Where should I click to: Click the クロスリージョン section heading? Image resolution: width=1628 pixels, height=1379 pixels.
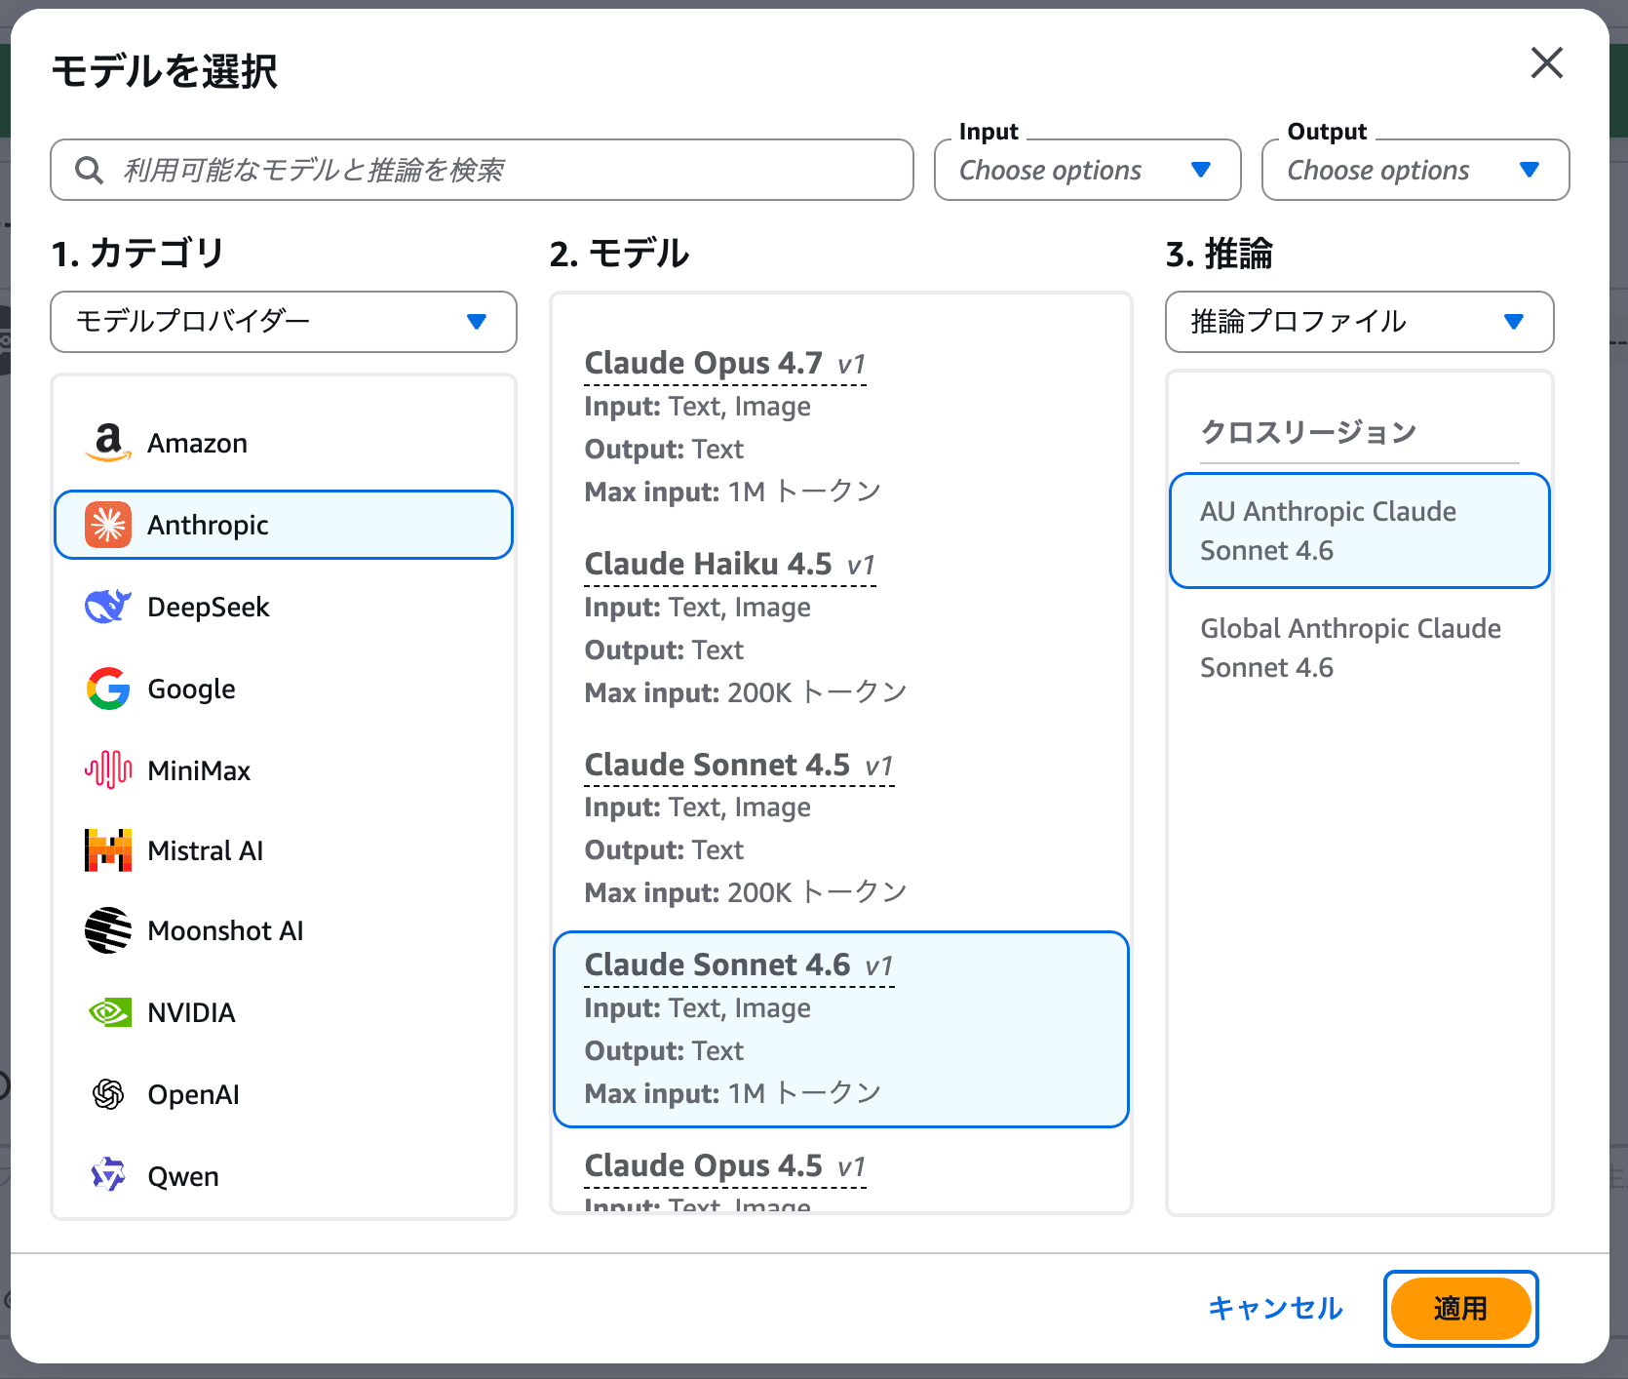tap(1308, 431)
